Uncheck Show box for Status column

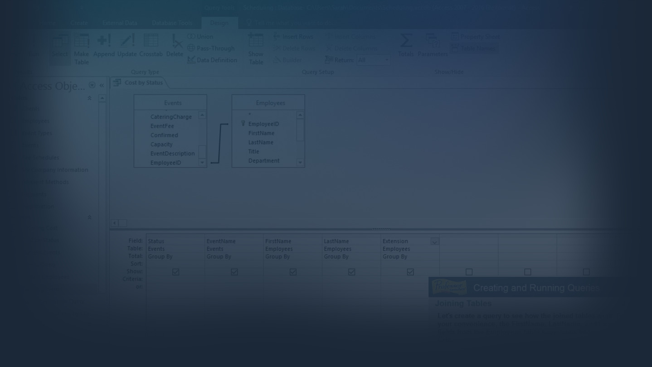point(175,272)
